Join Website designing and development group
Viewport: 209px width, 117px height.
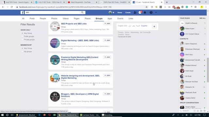coord(107,75)
